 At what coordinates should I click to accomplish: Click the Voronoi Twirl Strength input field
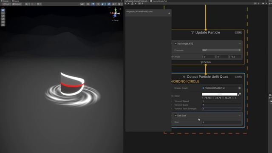tap(221, 109)
